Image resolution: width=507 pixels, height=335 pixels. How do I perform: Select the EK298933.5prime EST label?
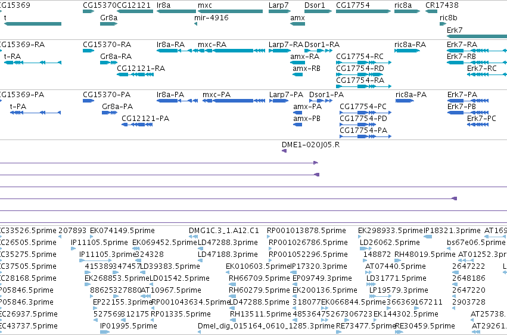pyautogui.click(x=390, y=231)
